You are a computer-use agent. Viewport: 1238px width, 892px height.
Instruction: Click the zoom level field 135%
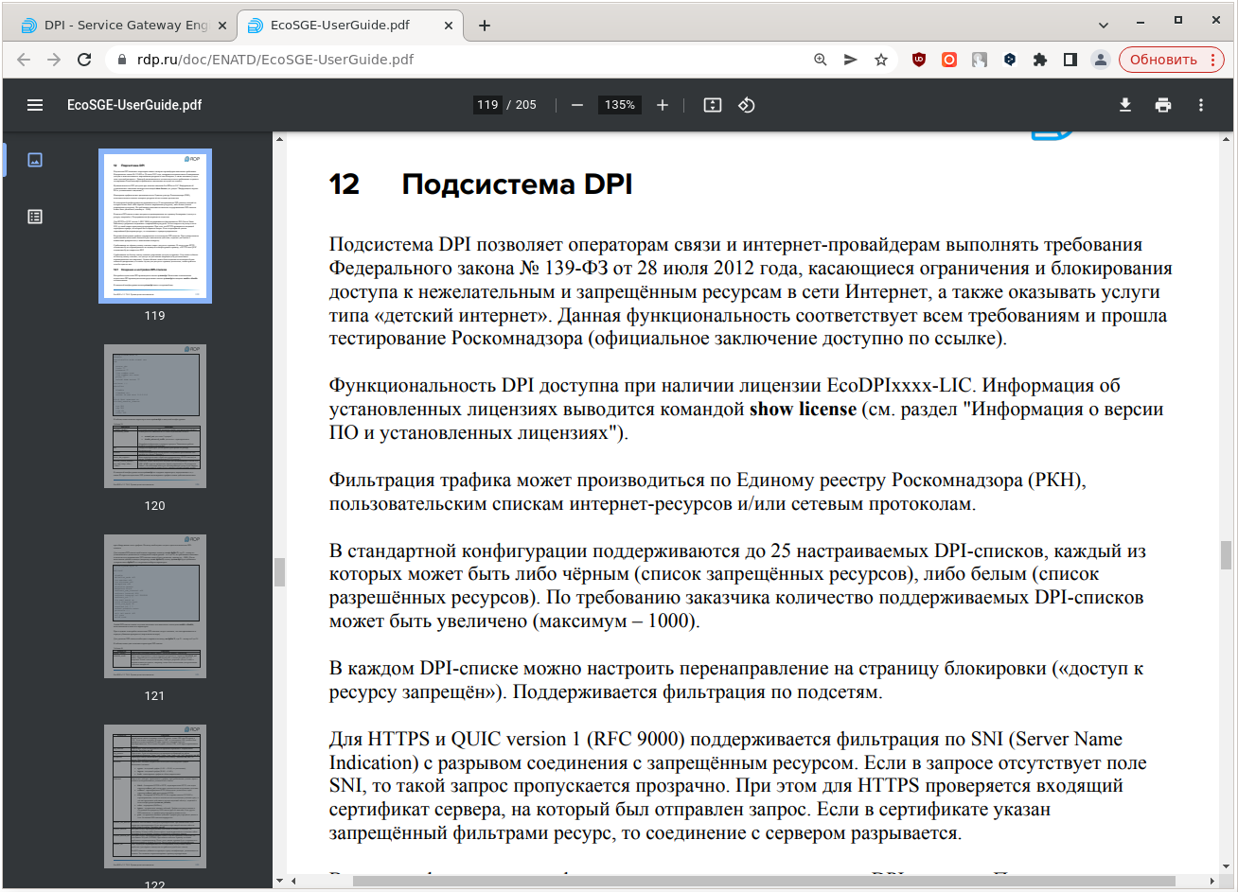coord(620,105)
